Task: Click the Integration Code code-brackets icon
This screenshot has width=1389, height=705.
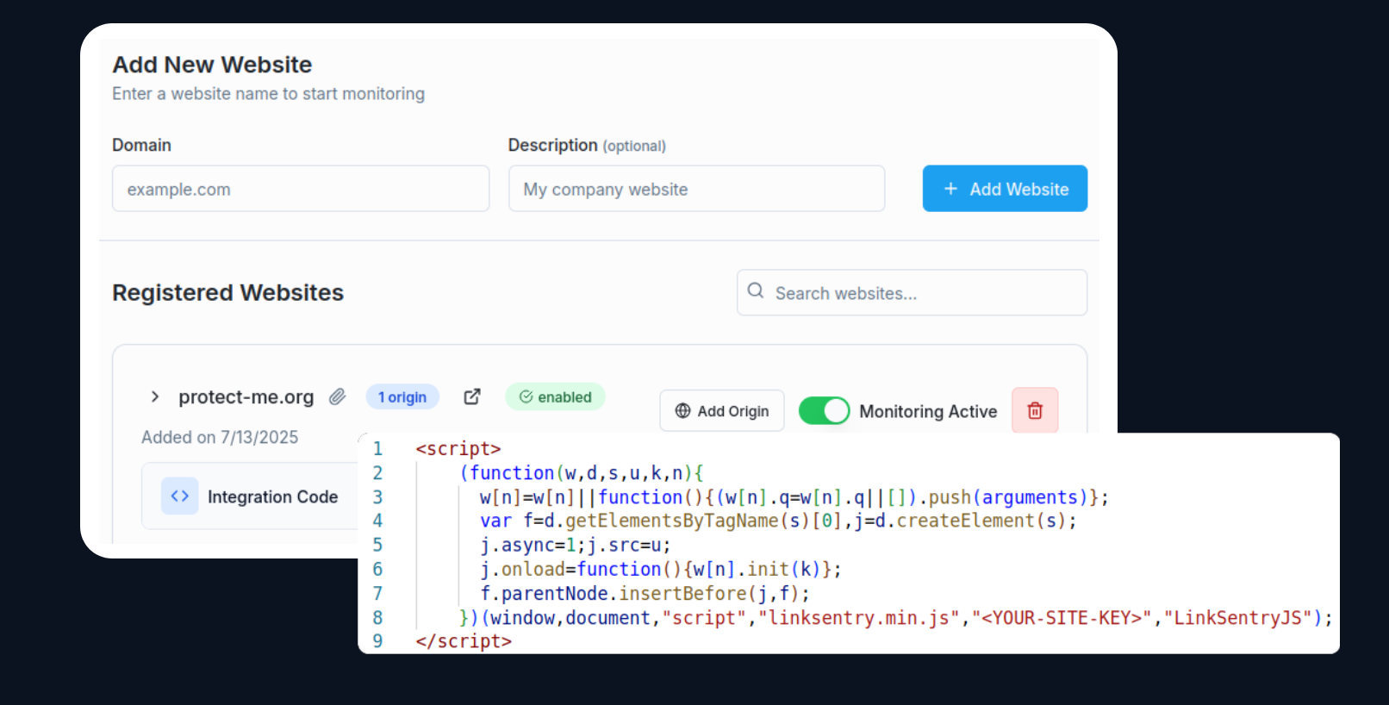Action: (x=180, y=496)
